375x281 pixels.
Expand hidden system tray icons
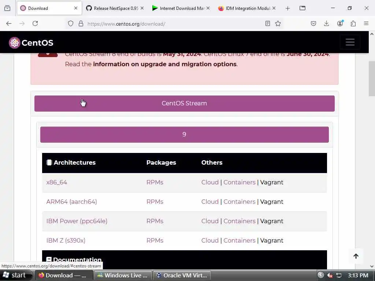(321, 275)
